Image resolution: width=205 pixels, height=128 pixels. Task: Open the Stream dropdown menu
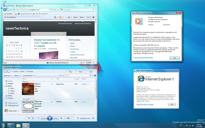(17, 76)
